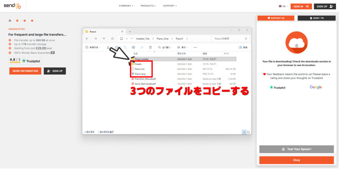
Task: Select the Piano1.ins file in list
Action: (x=140, y=69)
